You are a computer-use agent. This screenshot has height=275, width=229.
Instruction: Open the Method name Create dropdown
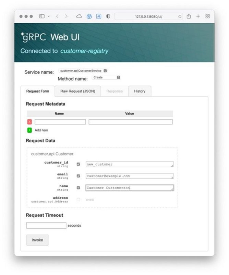pos(106,77)
